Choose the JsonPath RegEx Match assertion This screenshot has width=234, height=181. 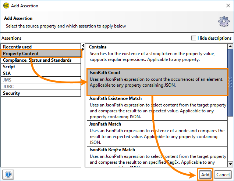157,157
